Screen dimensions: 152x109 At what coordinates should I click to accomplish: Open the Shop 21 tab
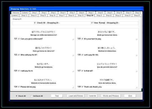pyautogui.click(x=99, y=15)
